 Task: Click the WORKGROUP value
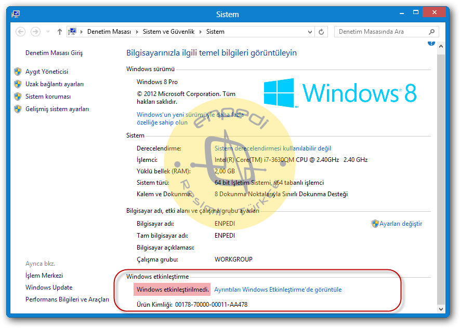click(x=233, y=259)
